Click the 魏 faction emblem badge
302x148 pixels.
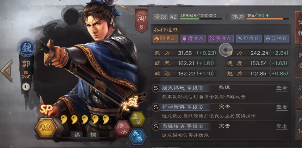27,48
